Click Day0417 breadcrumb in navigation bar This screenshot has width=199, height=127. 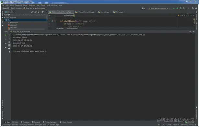(6, 8)
